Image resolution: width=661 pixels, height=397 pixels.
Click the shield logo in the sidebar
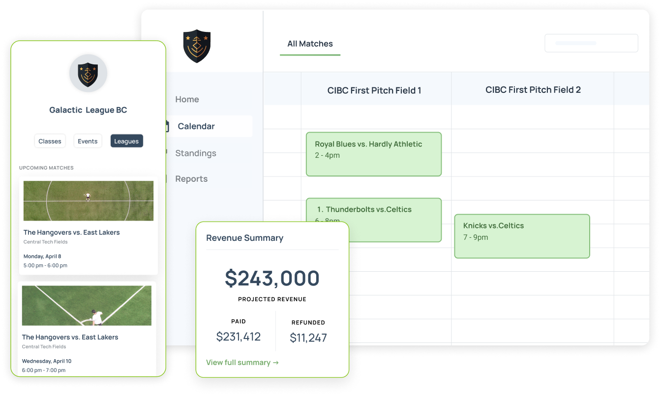[197, 46]
